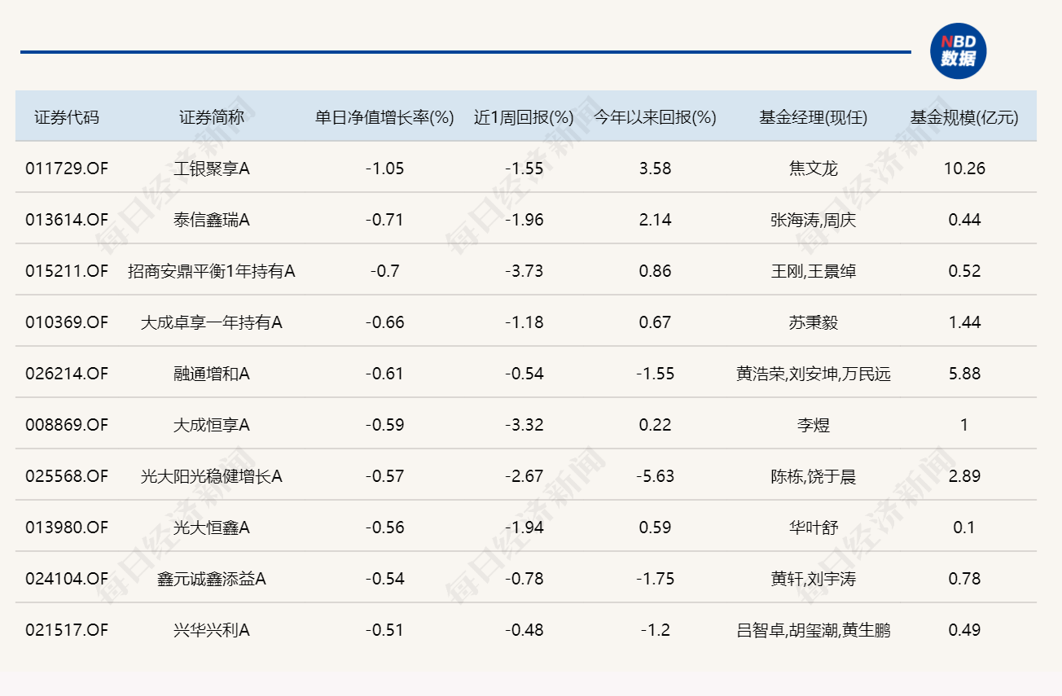Select fund name 泰信鑫瑞A
This screenshot has height=696, width=1062.
(212, 220)
